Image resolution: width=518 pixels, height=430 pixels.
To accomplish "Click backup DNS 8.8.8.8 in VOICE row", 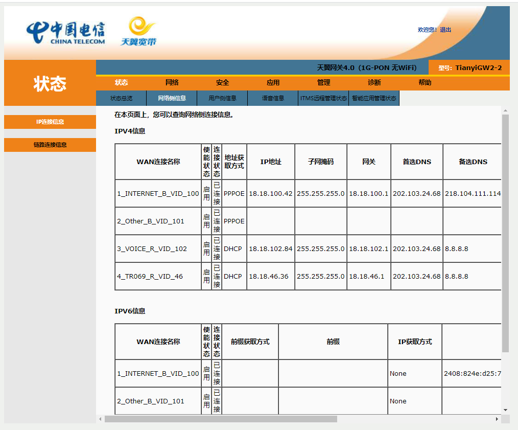I will tap(457, 248).
